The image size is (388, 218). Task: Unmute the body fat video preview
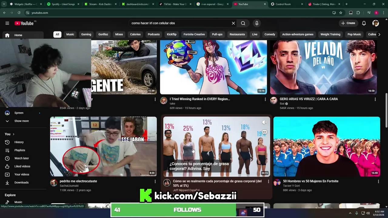[264, 122]
